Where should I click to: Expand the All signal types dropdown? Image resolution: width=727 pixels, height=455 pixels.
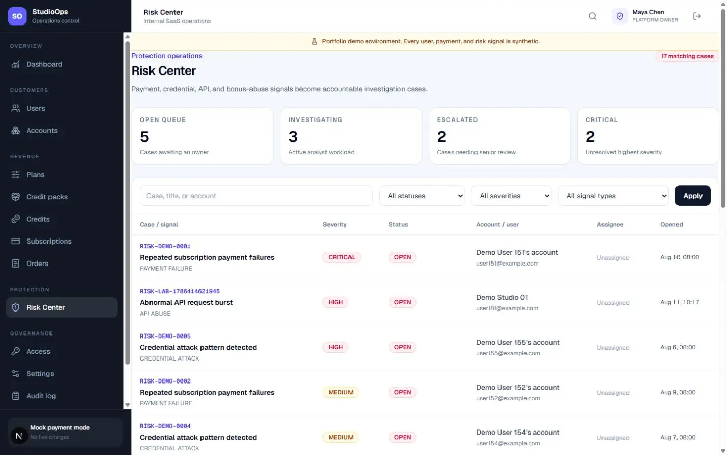point(613,196)
